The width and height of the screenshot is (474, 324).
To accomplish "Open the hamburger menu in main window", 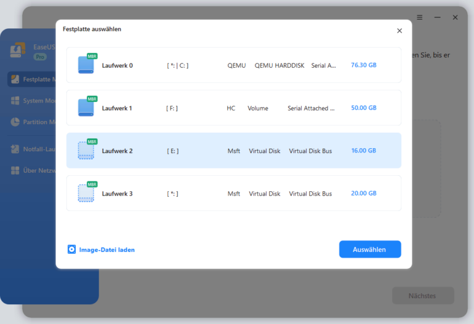I will (420, 17).
